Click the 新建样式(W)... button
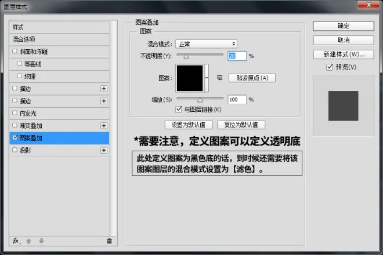The height and width of the screenshot is (255, 383). click(344, 54)
